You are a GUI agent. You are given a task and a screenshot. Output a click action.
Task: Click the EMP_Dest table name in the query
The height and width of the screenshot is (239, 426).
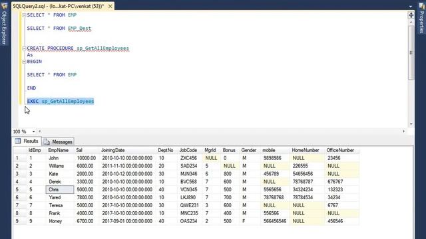click(x=79, y=29)
